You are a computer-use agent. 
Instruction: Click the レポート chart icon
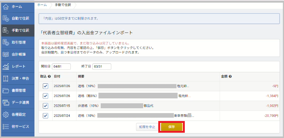pos(6,66)
